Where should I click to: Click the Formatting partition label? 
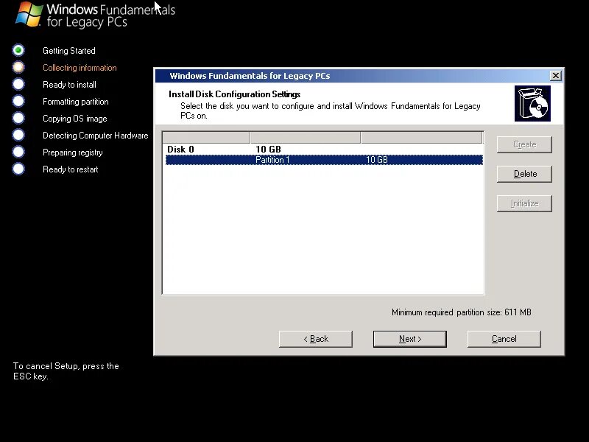76,102
